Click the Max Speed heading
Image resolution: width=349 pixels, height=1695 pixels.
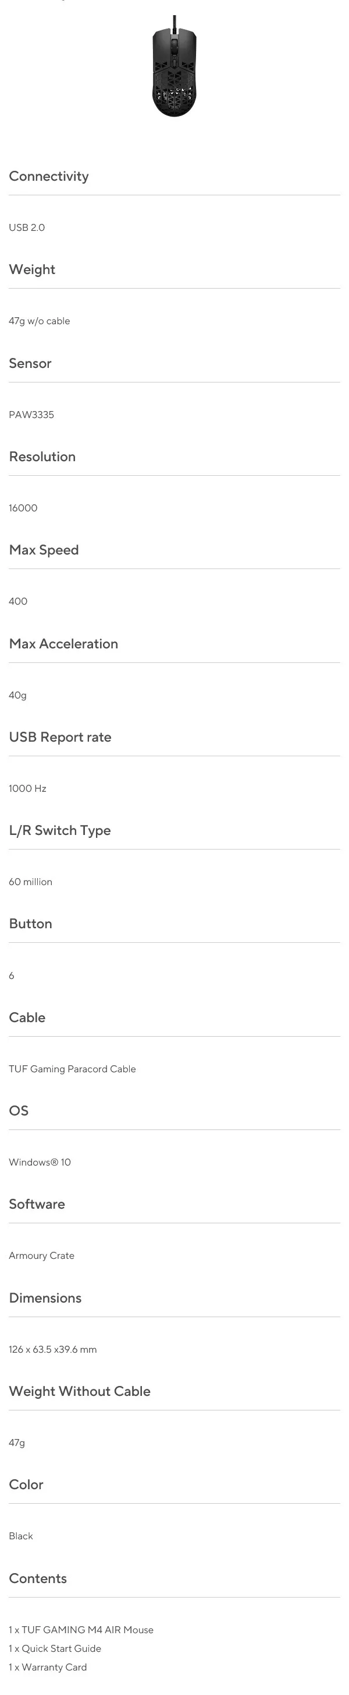click(x=44, y=550)
